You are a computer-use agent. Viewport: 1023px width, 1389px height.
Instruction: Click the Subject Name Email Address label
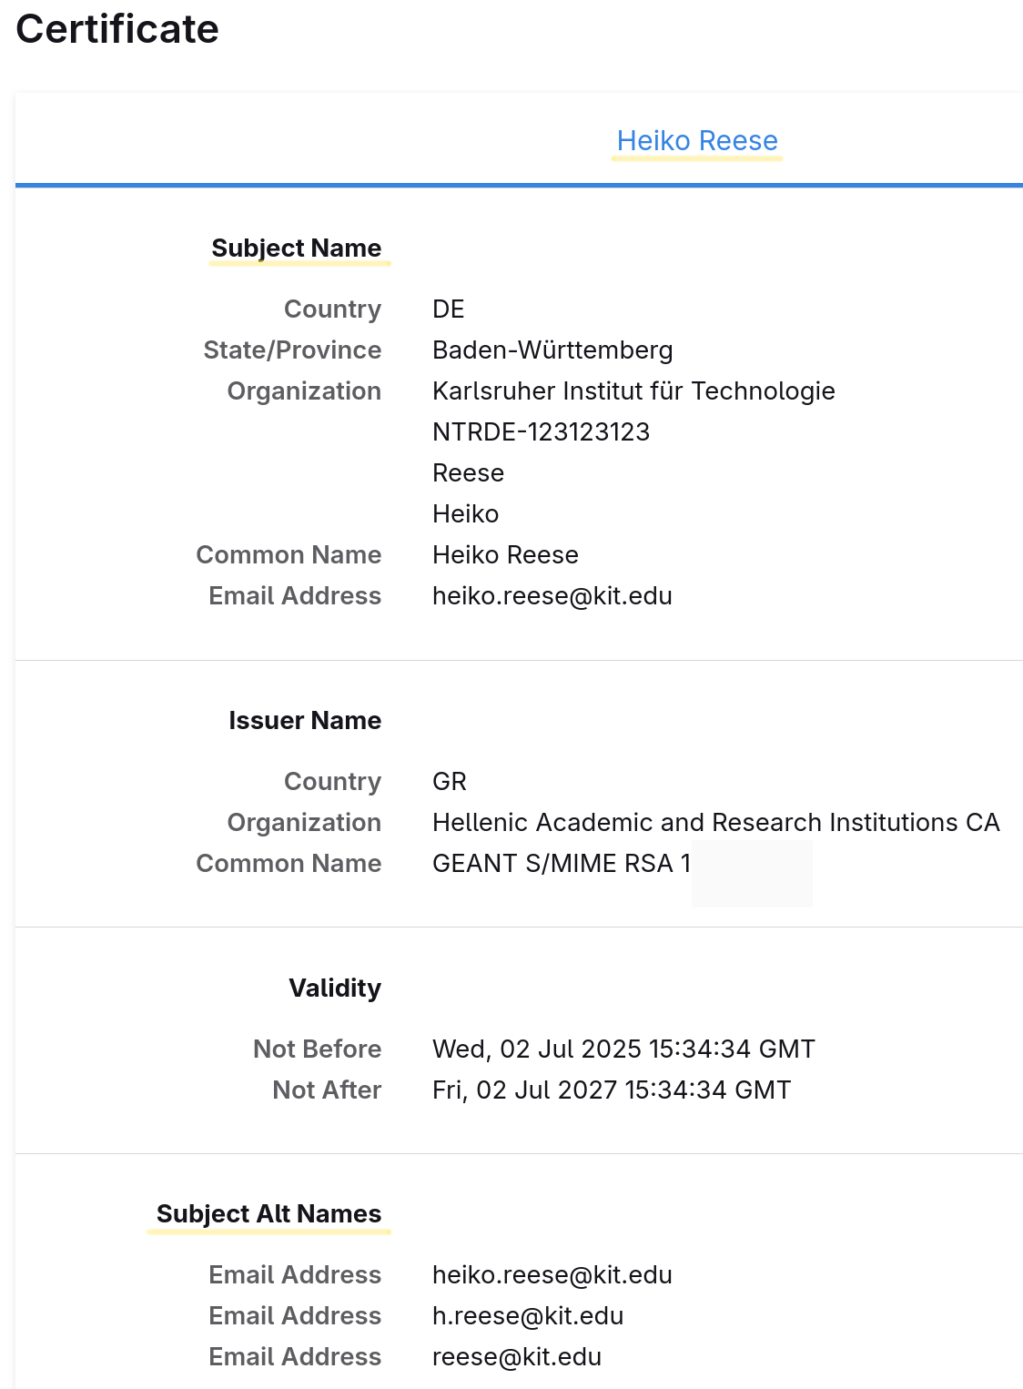tap(295, 596)
